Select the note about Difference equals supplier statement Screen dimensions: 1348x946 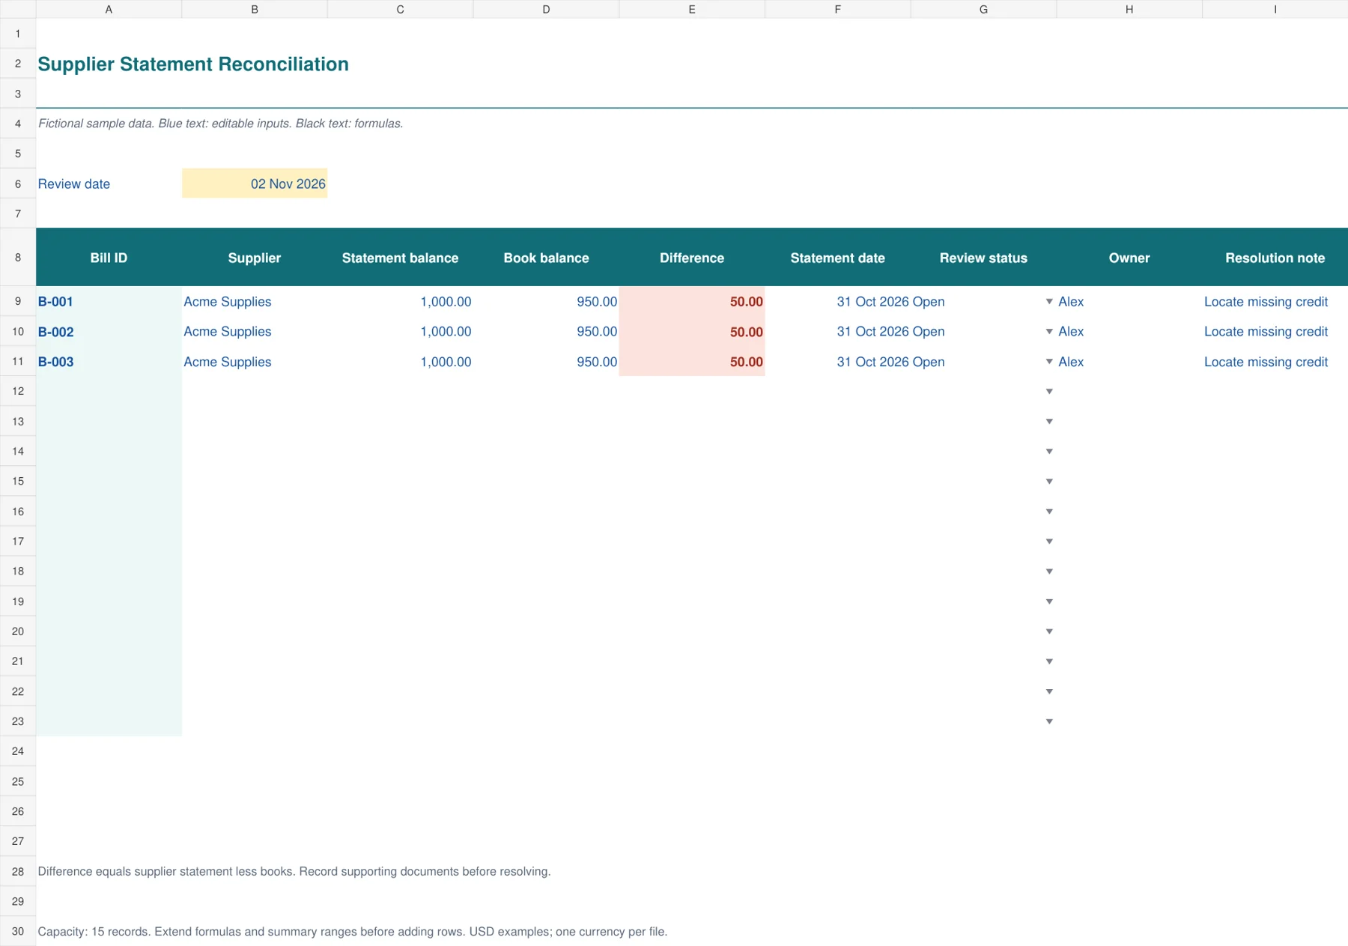[294, 871]
